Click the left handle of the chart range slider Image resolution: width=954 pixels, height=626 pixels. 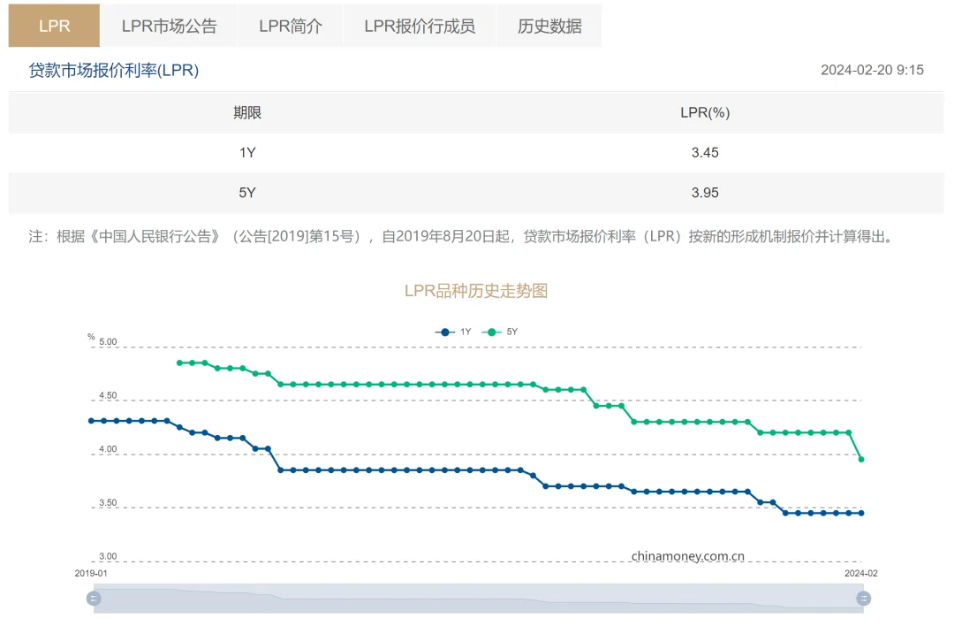click(94, 599)
